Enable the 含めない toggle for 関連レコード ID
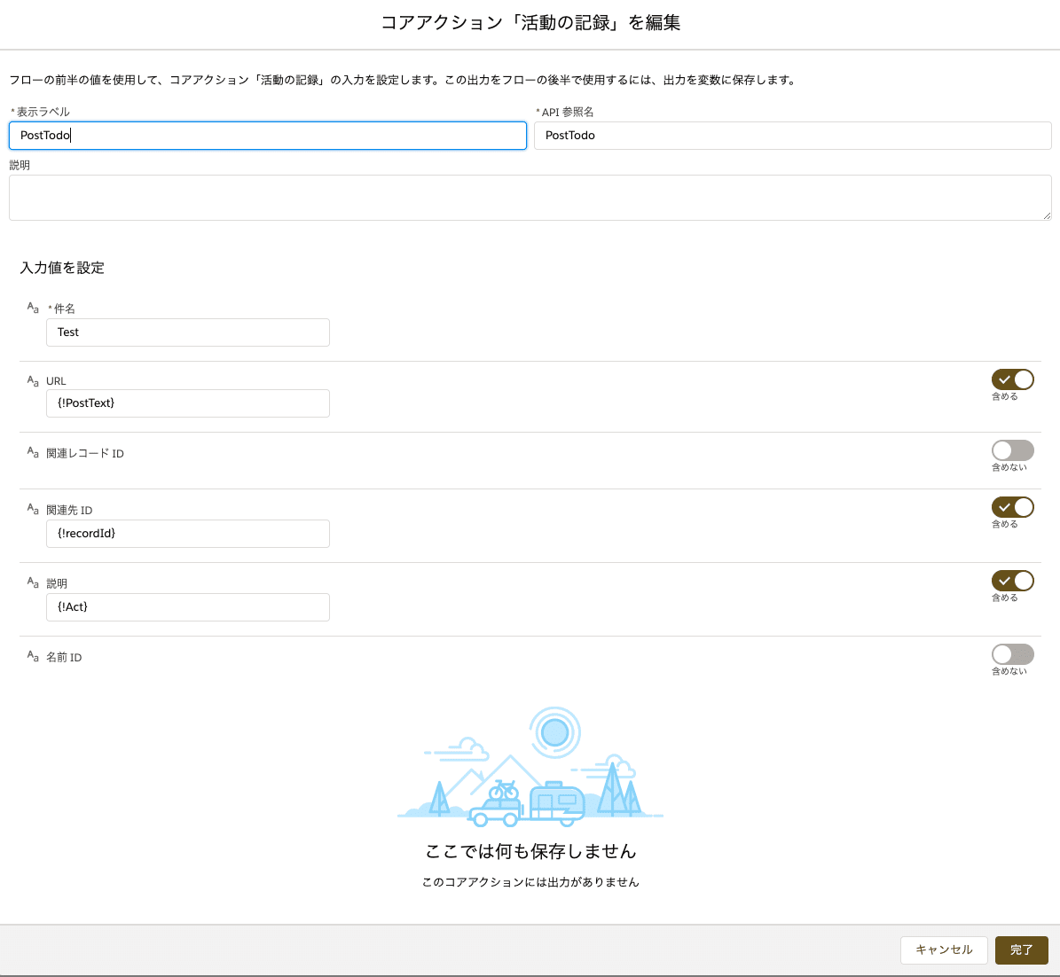 tap(1012, 450)
